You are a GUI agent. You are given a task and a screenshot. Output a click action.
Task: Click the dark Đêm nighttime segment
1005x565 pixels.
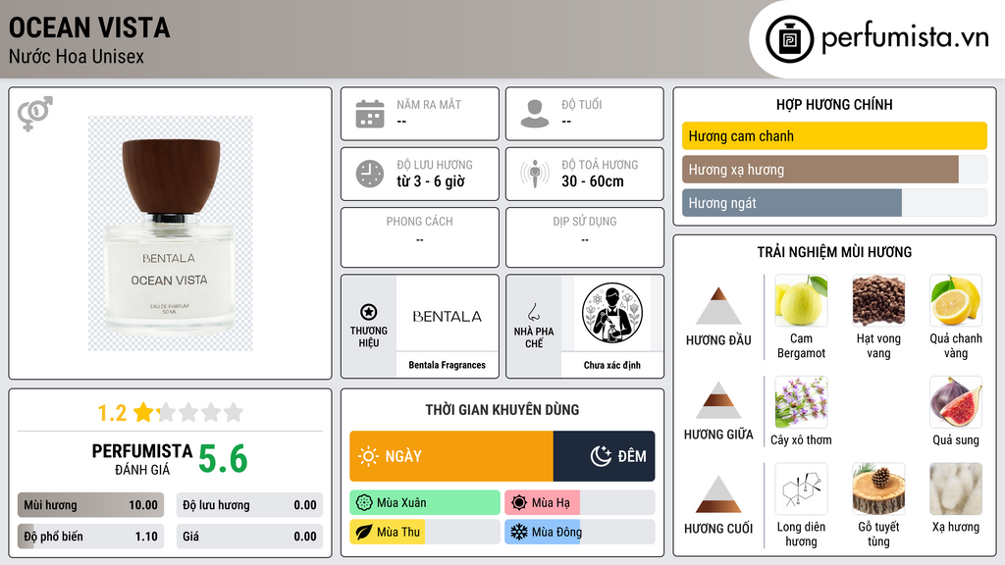[x=604, y=456]
